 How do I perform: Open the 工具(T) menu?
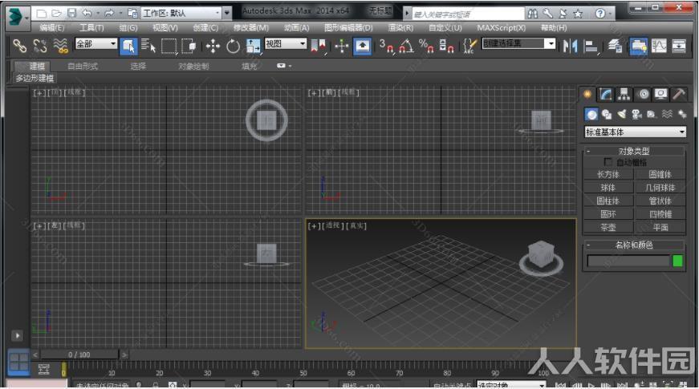(x=91, y=27)
